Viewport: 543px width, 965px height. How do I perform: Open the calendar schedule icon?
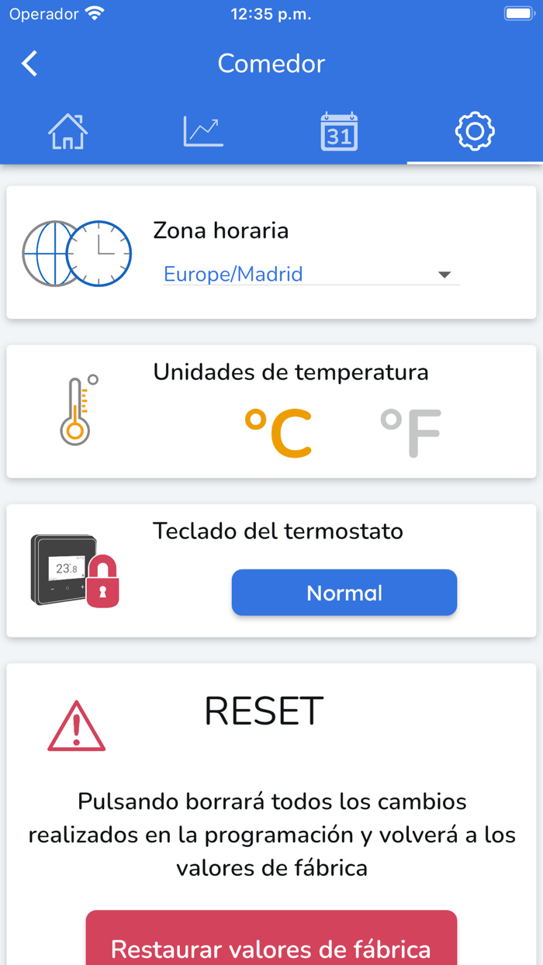(x=339, y=130)
